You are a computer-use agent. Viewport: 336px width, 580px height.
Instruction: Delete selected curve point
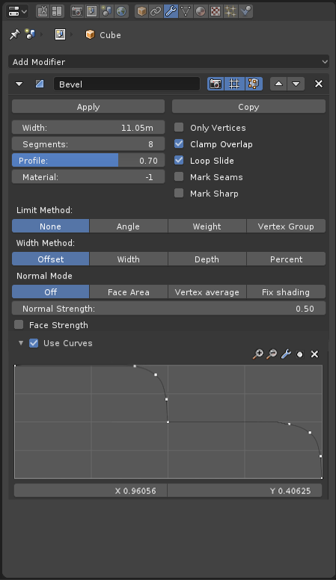pos(314,354)
